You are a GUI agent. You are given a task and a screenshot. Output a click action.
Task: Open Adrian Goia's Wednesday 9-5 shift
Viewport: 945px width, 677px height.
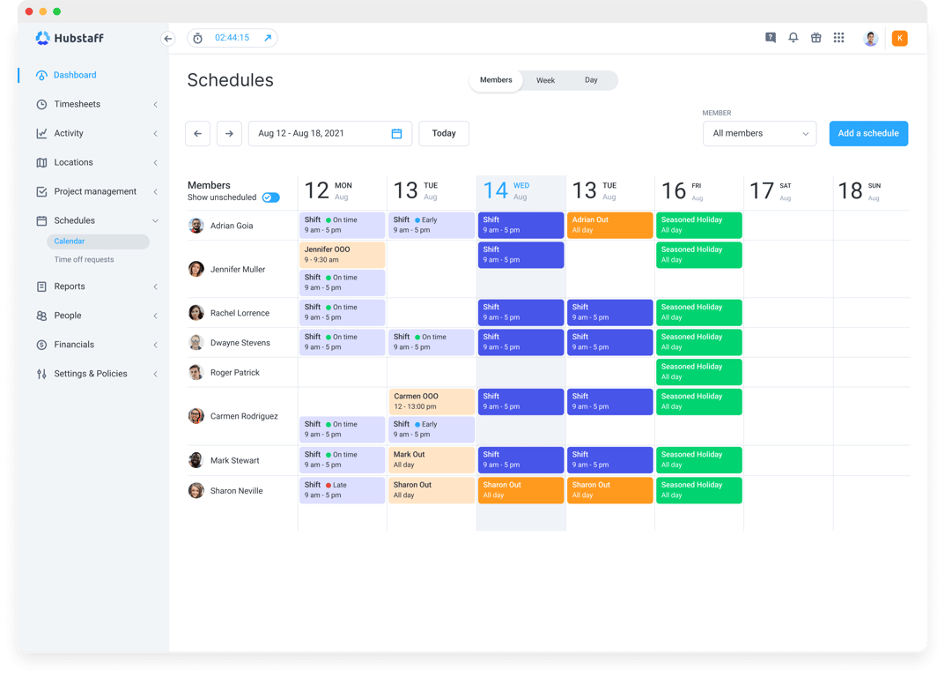coord(520,225)
